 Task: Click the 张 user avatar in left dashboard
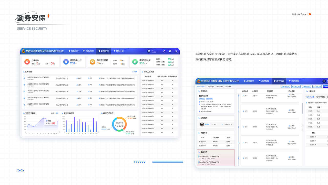149,51
